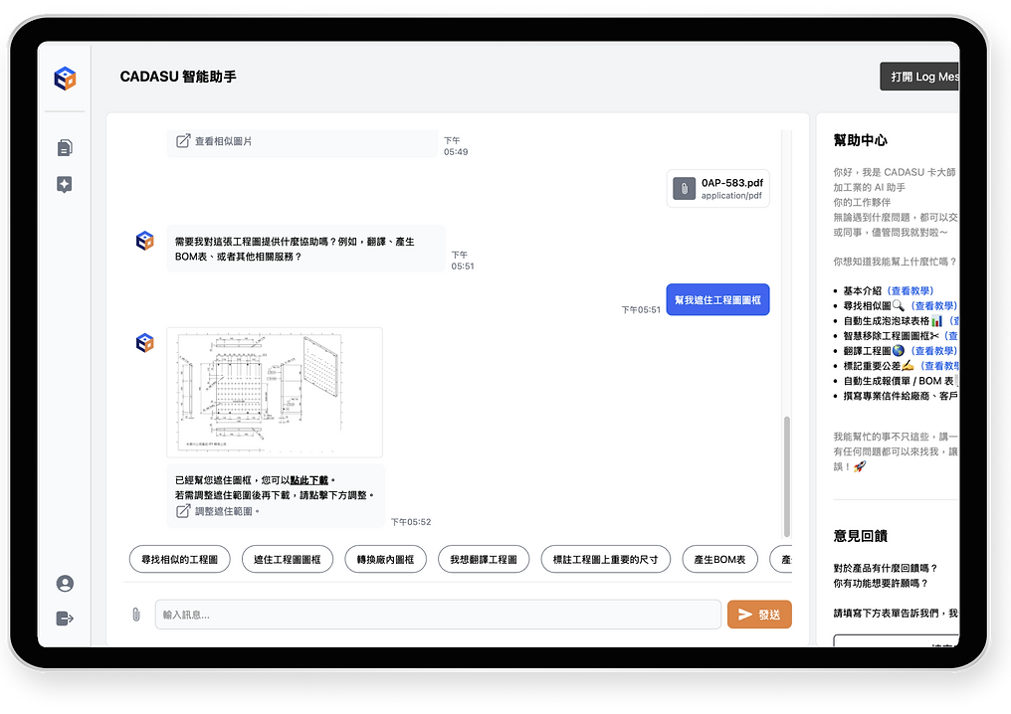Click the 智慧移除工程圖圖框 help item
This screenshot has height=714, width=1011.
coord(887,336)
